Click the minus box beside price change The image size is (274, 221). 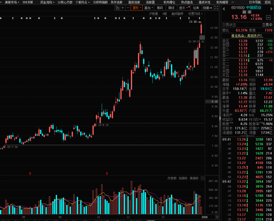point(268,18)
